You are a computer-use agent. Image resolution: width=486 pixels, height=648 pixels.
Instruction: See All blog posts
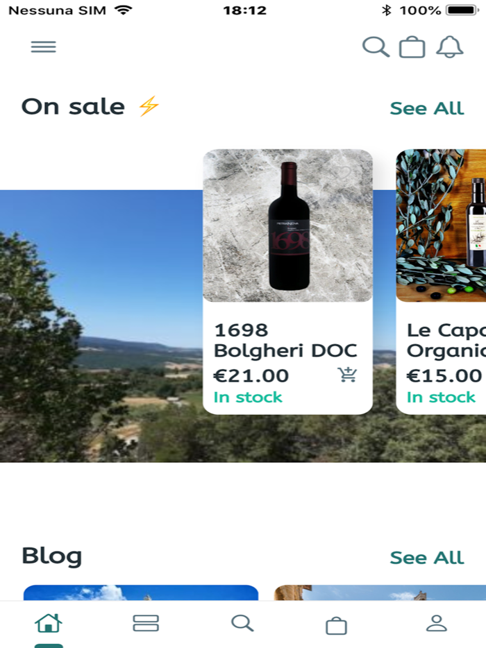point(426,557)
